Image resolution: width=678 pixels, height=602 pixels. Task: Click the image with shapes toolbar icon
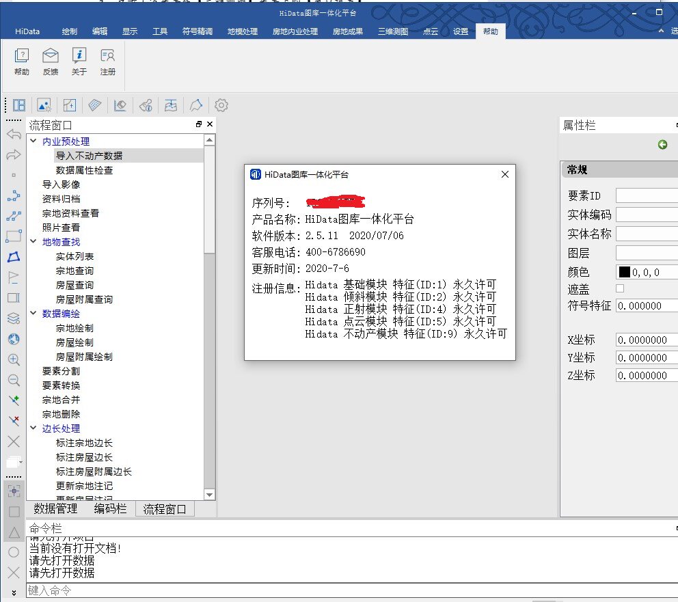(x=44, y=105)
